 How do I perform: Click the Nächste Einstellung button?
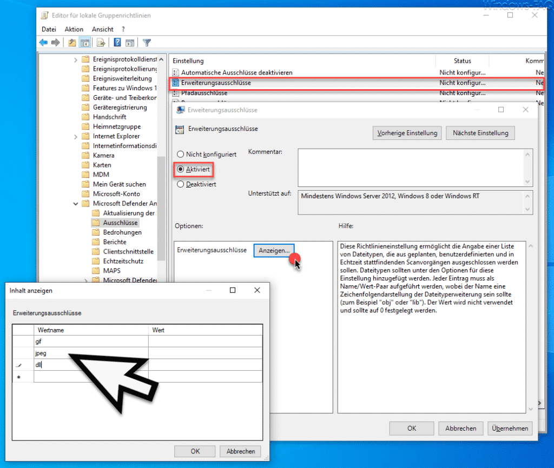480,133
